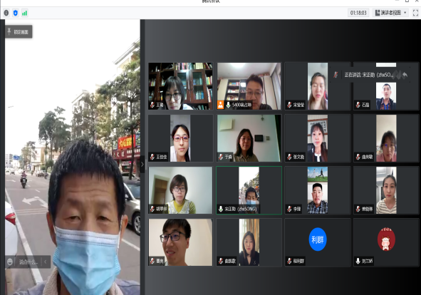Collapse the chat input bar chevron

pos(46,262)
